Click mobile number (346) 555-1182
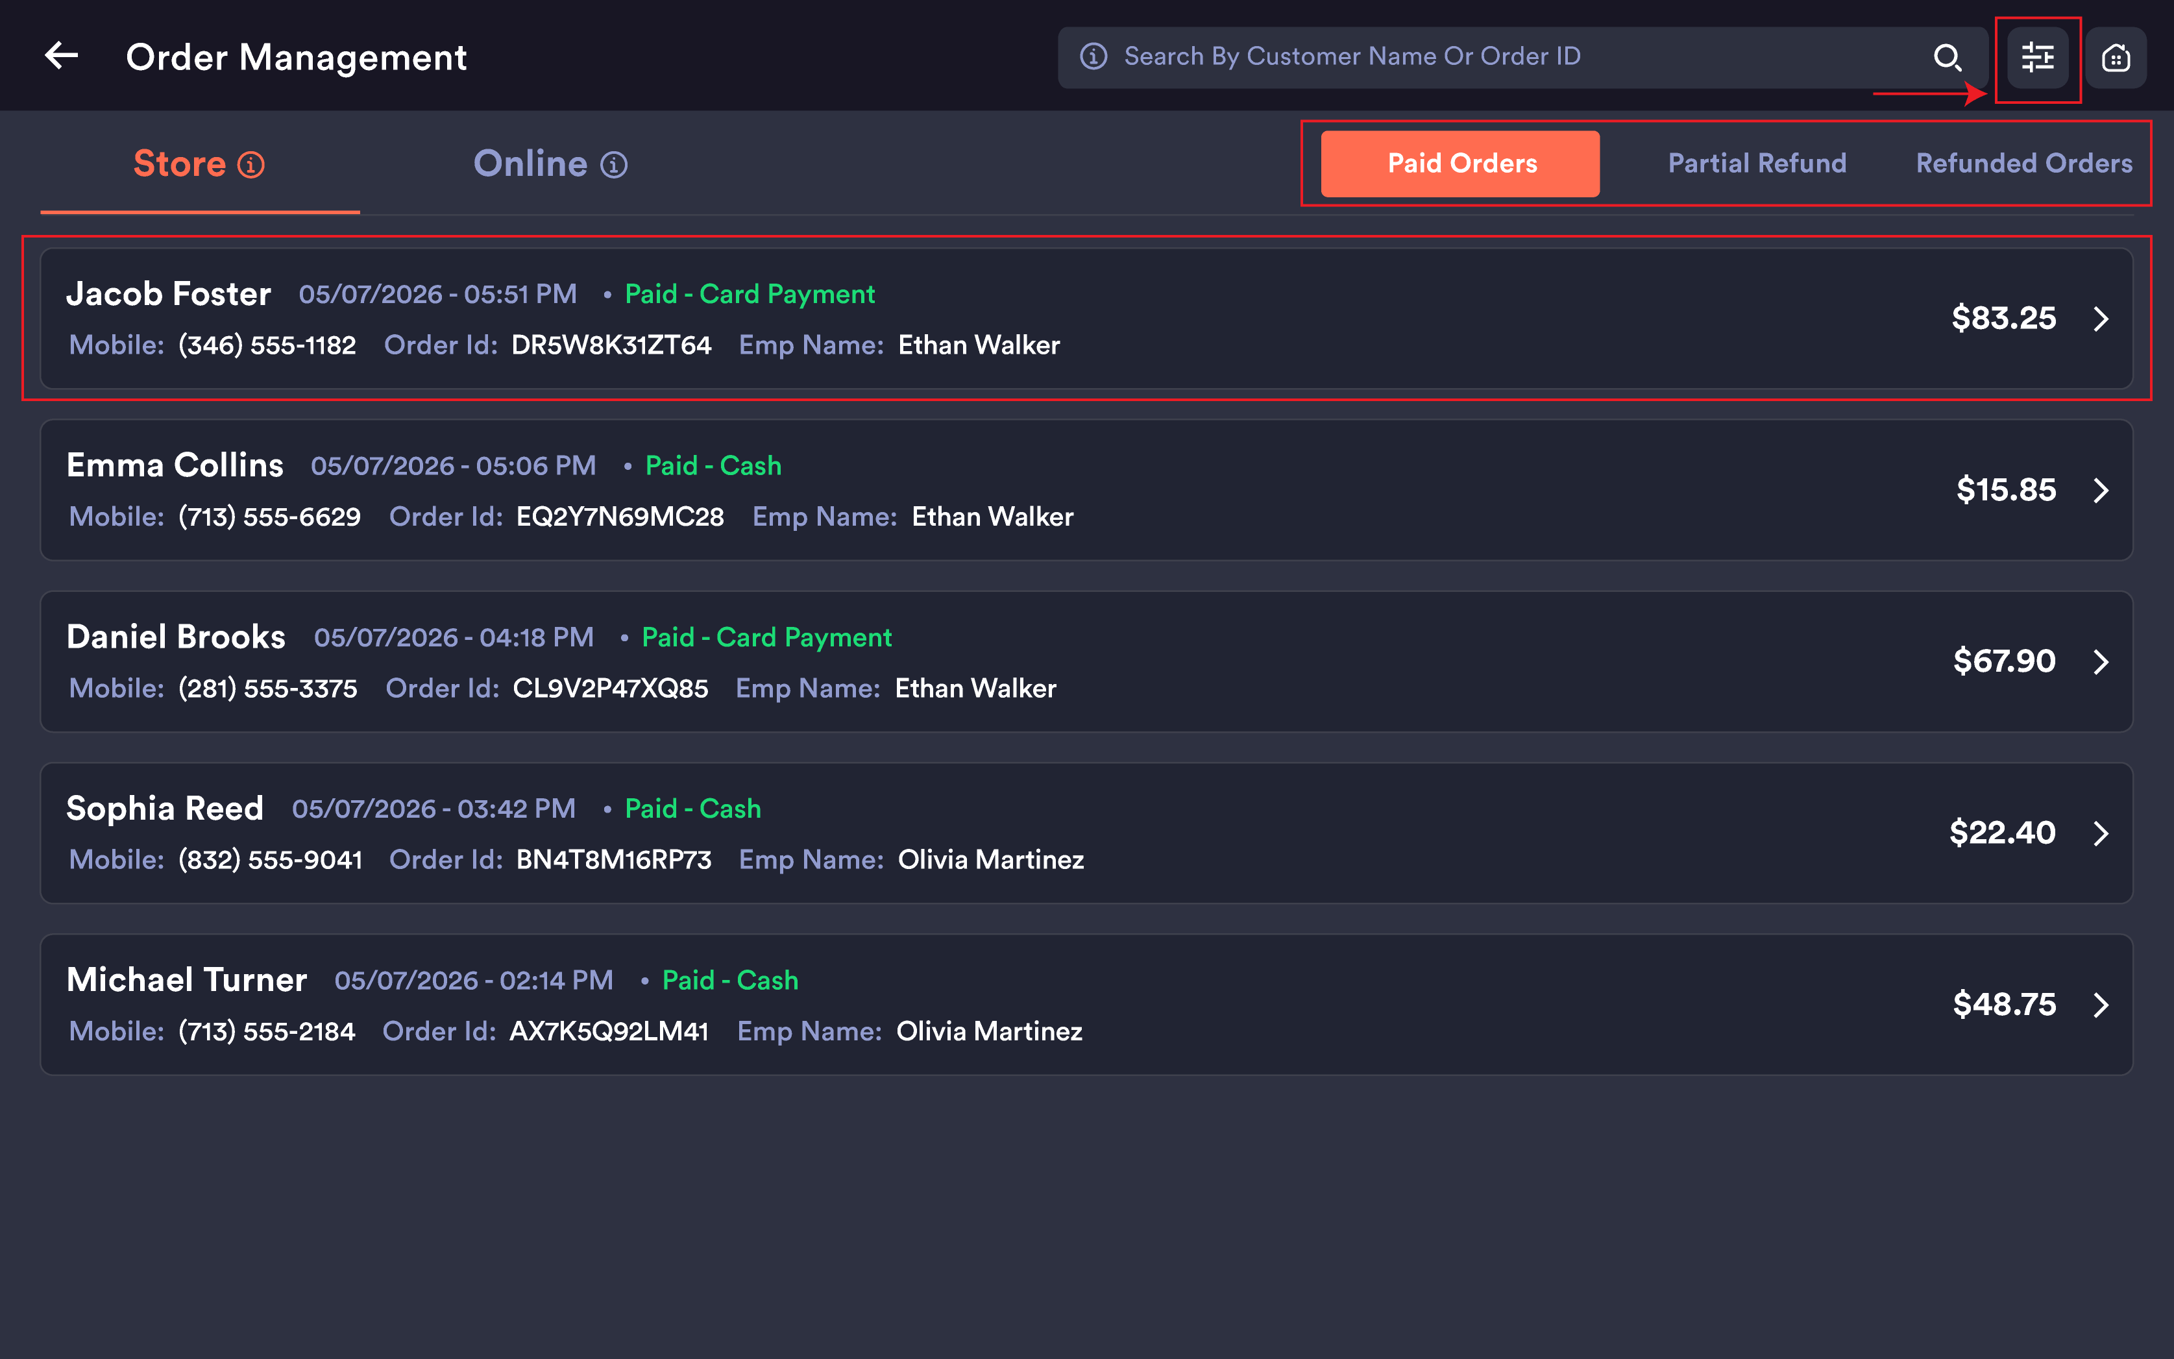This screenshot has height=1359, width=2174. point(267,345)
